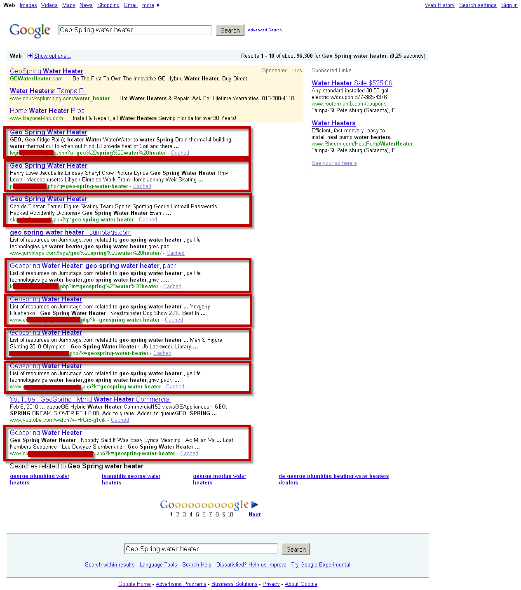The image size is (521, 590).
Task: Open Cached link for Jumptags.com result
Action: click(176, 253)
